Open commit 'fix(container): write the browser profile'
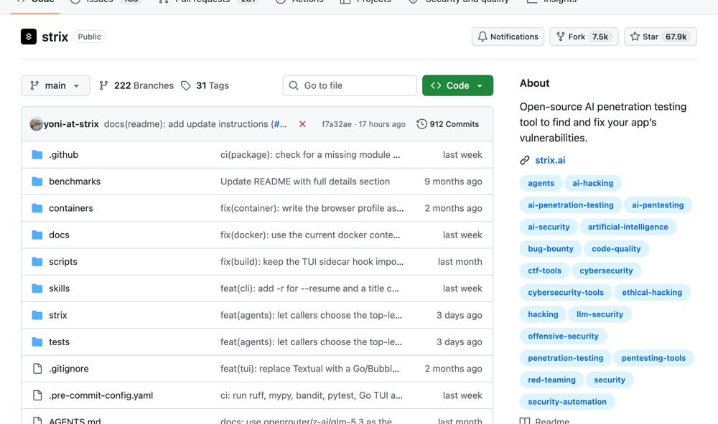The height and width of the screenshot is (424, 718). point(312,208)
